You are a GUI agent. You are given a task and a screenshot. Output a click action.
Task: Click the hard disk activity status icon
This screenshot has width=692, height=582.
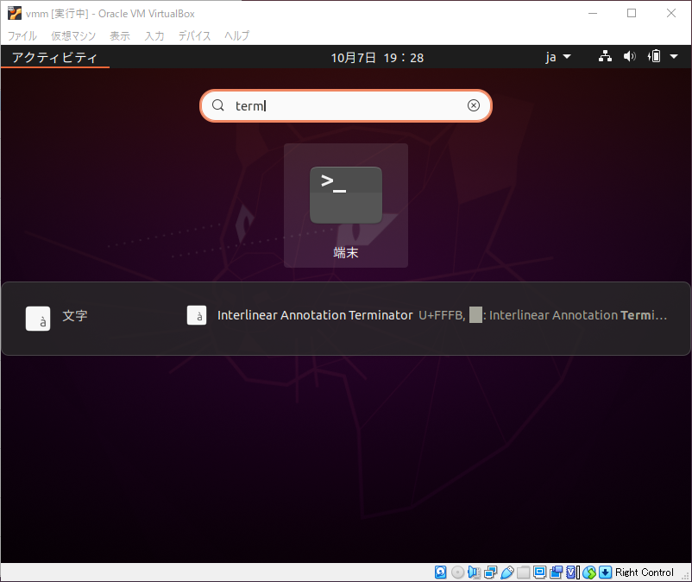click(x=440, y=573)
